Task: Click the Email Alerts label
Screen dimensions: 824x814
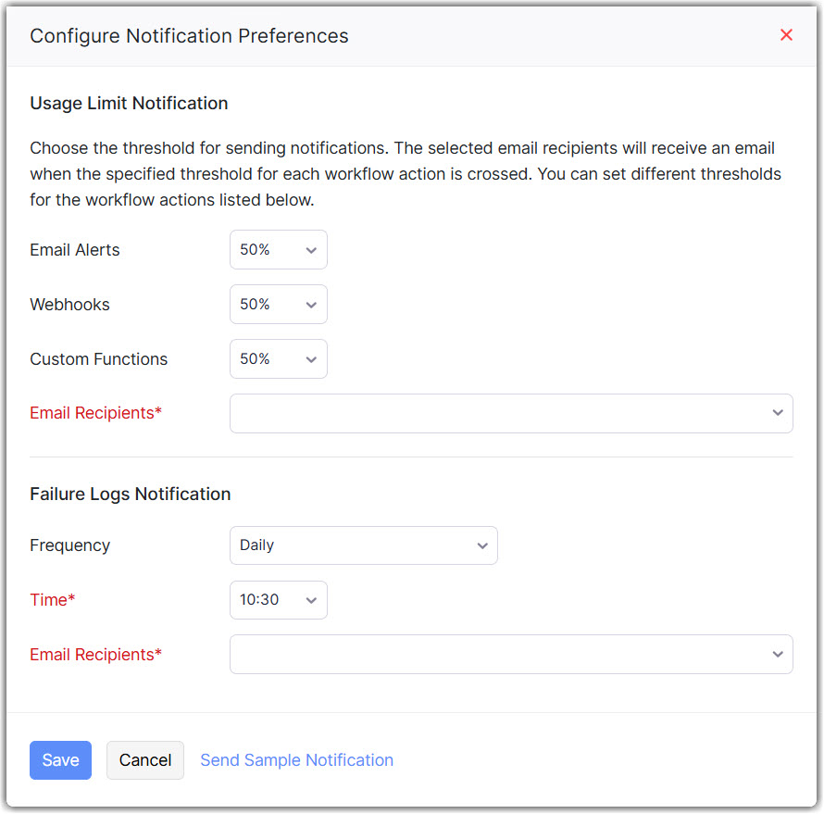Action: tap(75, 250)
